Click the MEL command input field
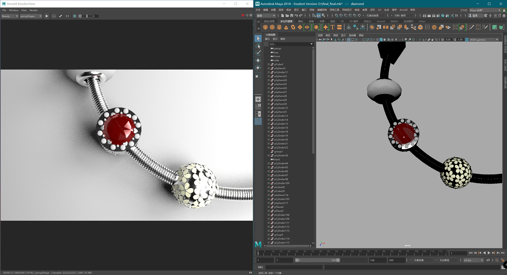Image resolution: width=507 pixels, height=275 pixels. pyautogui.click(x=294, y=267)
